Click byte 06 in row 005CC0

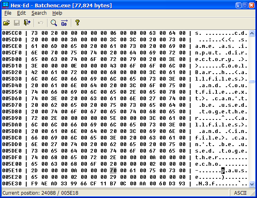click(113, 33)
